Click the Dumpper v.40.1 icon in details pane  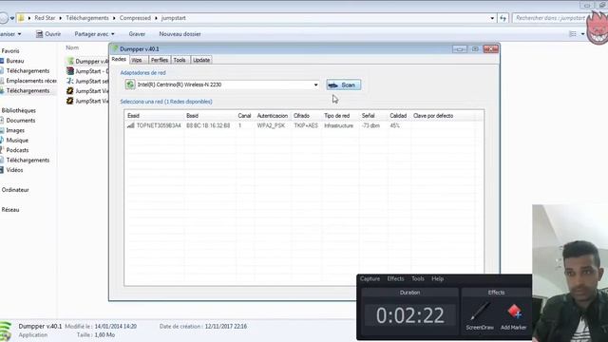click(6, 331)
